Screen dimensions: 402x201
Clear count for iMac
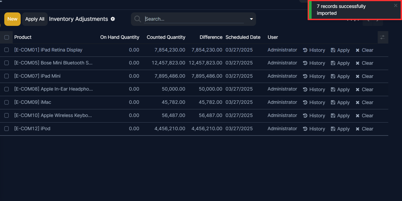pyautogui.click(x=364, y=102)
